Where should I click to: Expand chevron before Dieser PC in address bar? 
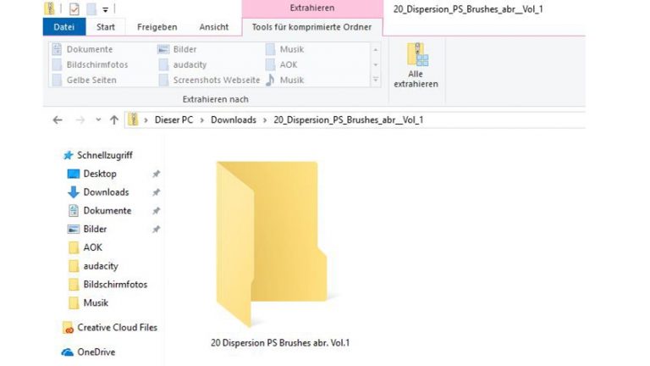point(146,120)
